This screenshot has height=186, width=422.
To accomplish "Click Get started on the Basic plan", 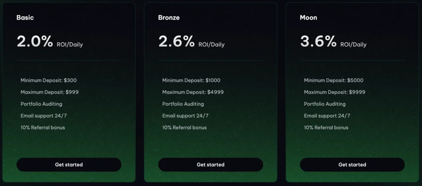I will pyautogui.click(x=69, y=165).
